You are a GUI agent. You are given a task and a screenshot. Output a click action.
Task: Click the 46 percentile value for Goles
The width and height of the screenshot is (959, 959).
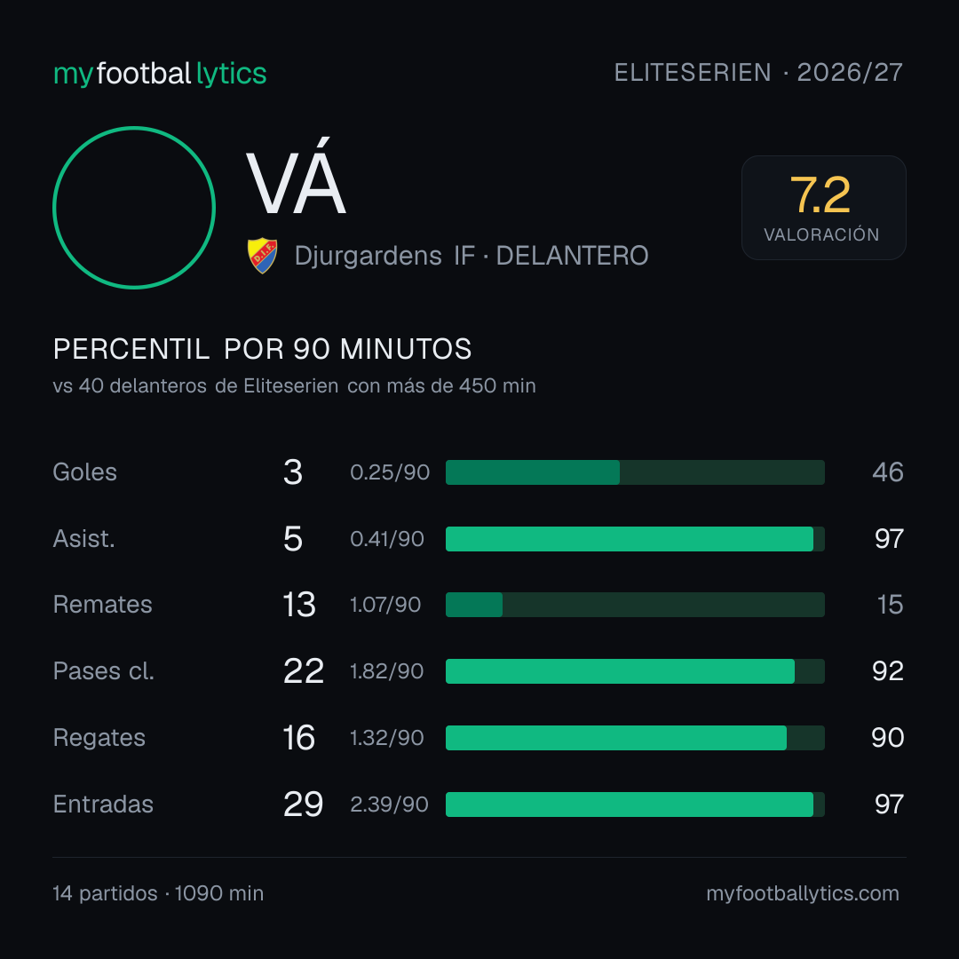887,472
